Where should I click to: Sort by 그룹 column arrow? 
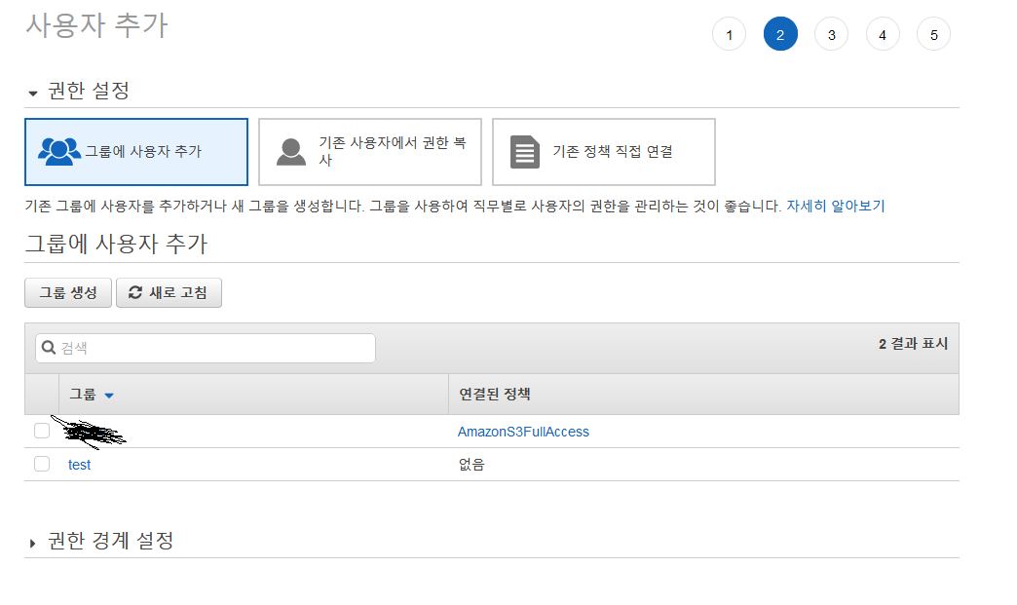coord(109,395)
